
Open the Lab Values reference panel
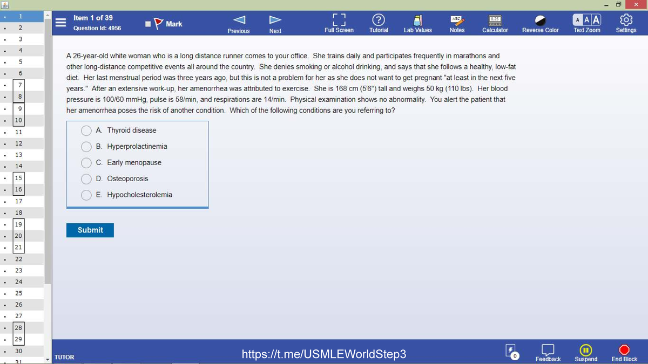point(417,23)
